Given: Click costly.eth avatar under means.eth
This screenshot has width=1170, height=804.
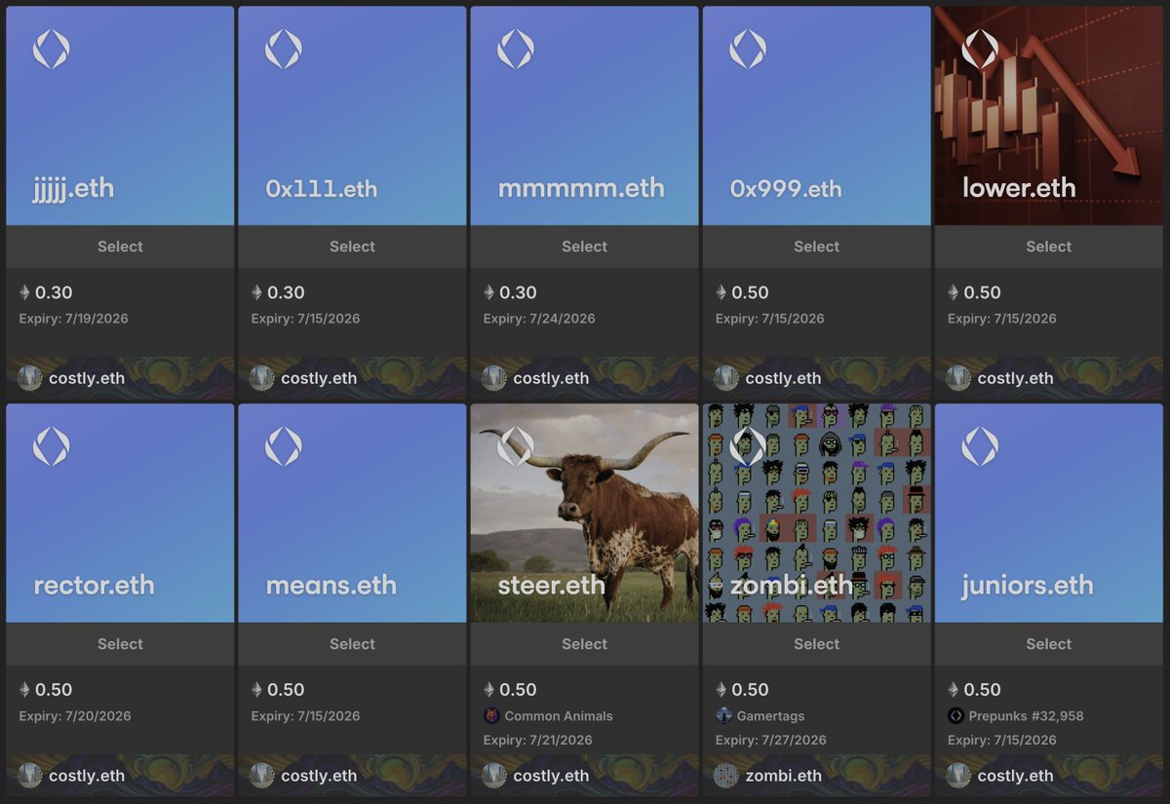Looking at the screenshot, I should pos(262,776).
